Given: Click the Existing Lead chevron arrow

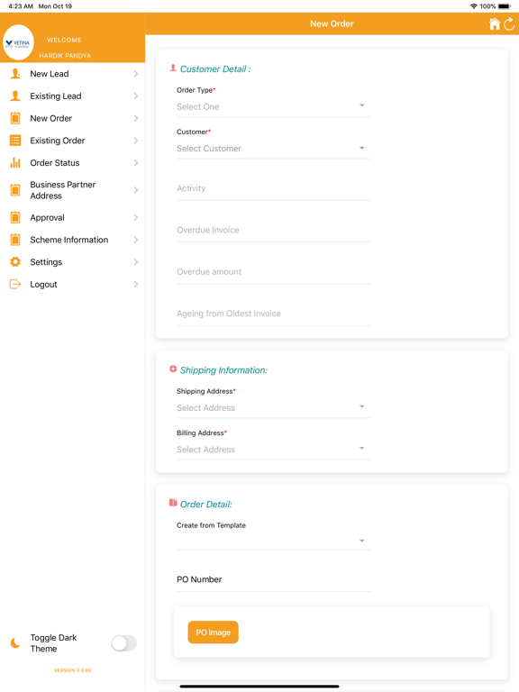Looking at the screenshot, I should [x=136, y=96].
